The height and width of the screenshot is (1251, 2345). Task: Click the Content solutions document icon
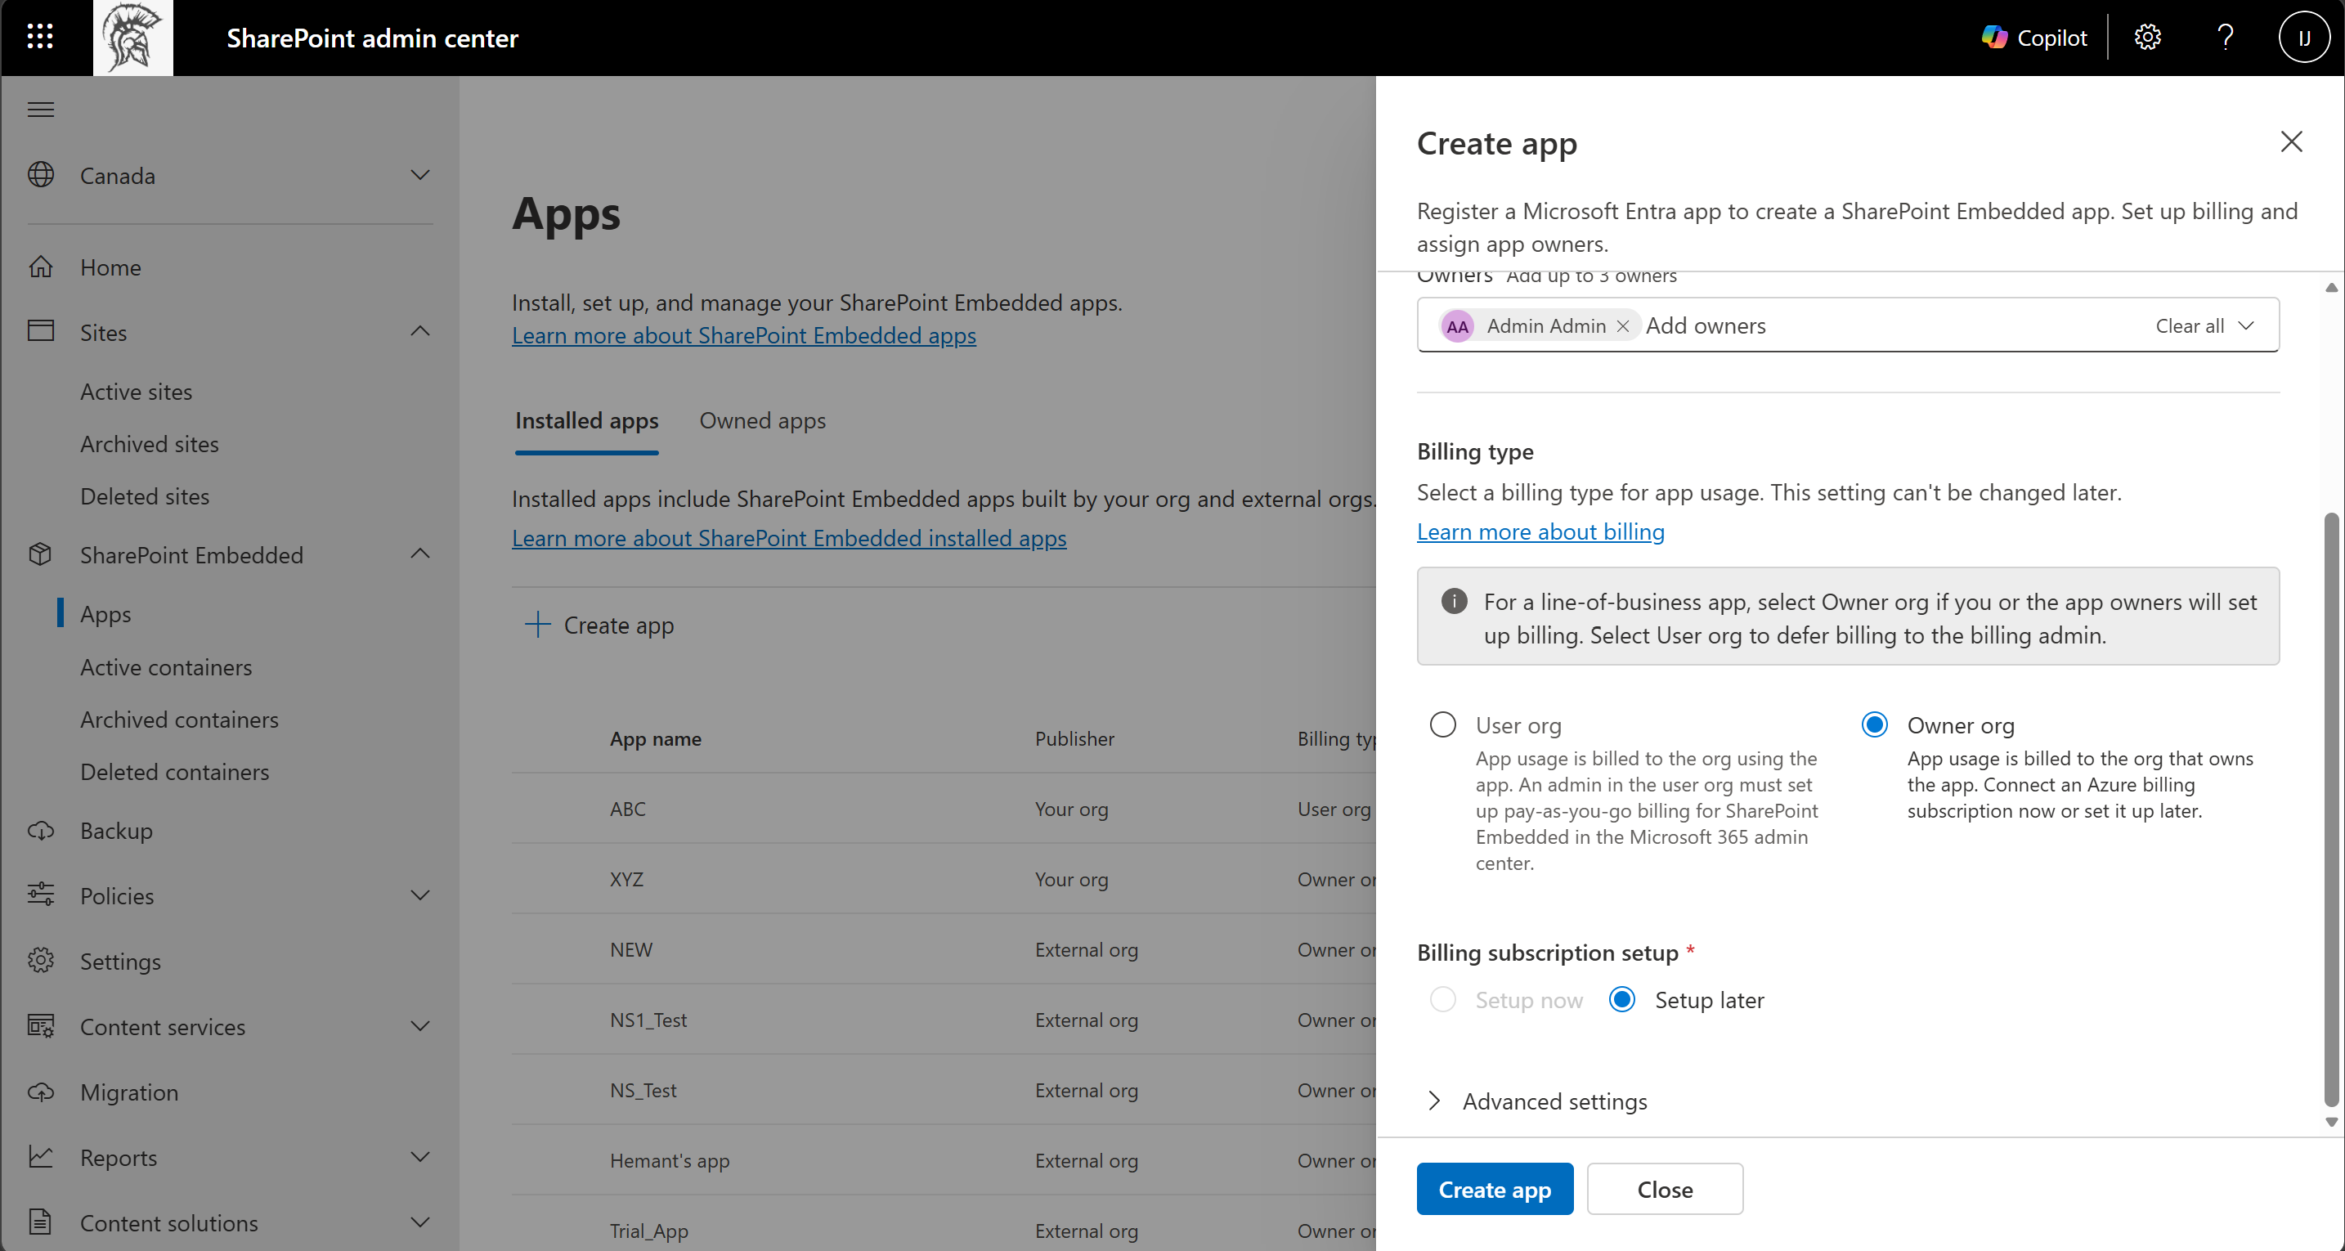[41, 1222]
